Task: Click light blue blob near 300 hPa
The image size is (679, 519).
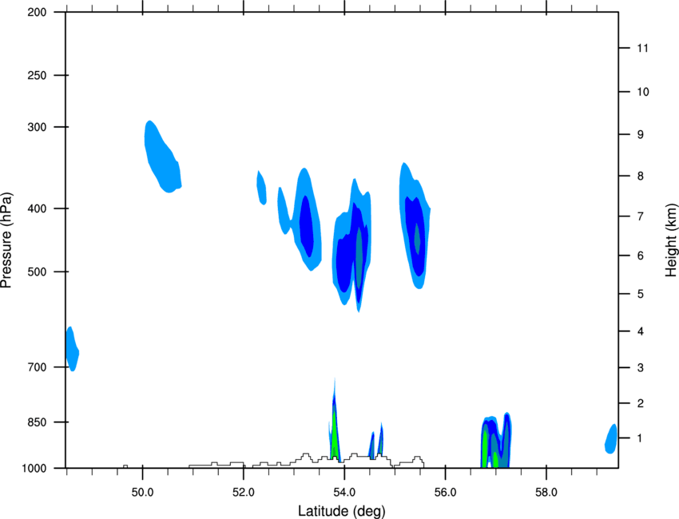Action: click(162, 157)
